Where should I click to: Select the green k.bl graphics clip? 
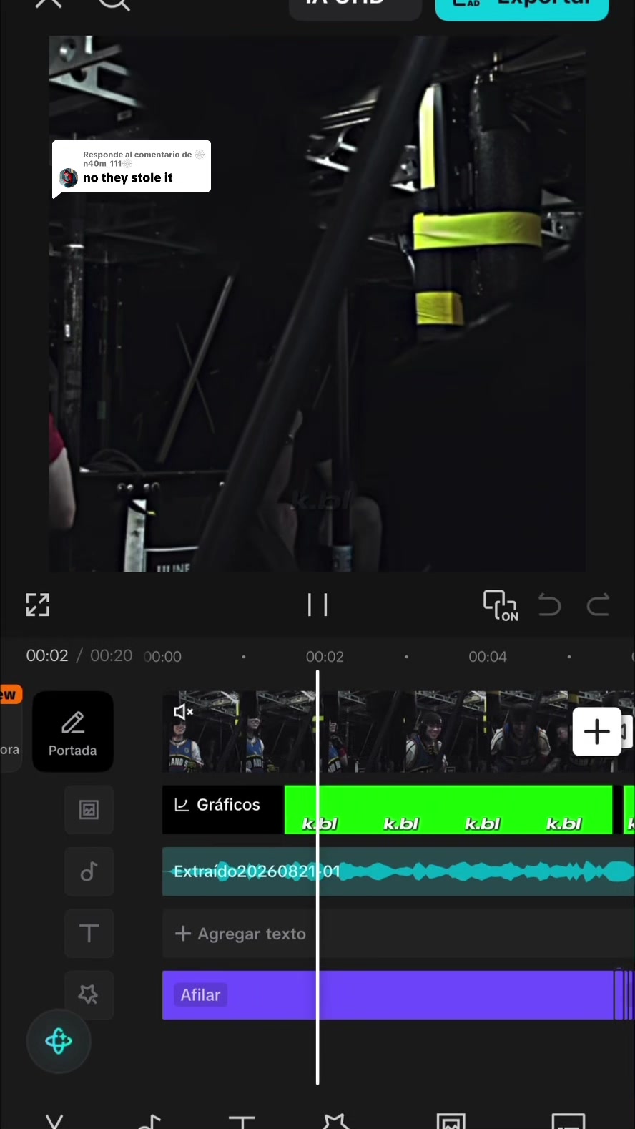pyautogui.click(x=448, y=810)
